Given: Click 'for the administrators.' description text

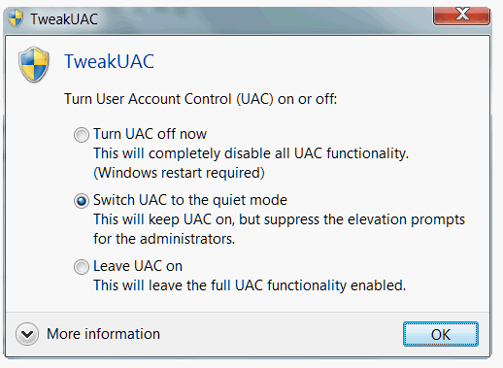Looking at the screenshot, I should tap(164, 239).
